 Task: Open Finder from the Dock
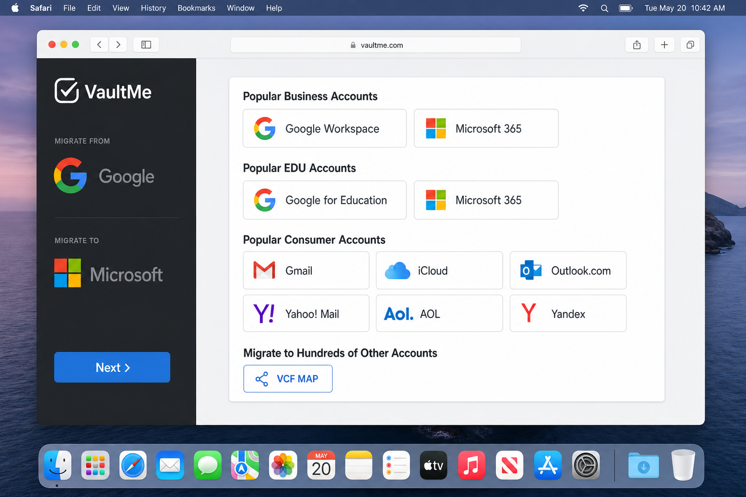(x=58, y=465)
